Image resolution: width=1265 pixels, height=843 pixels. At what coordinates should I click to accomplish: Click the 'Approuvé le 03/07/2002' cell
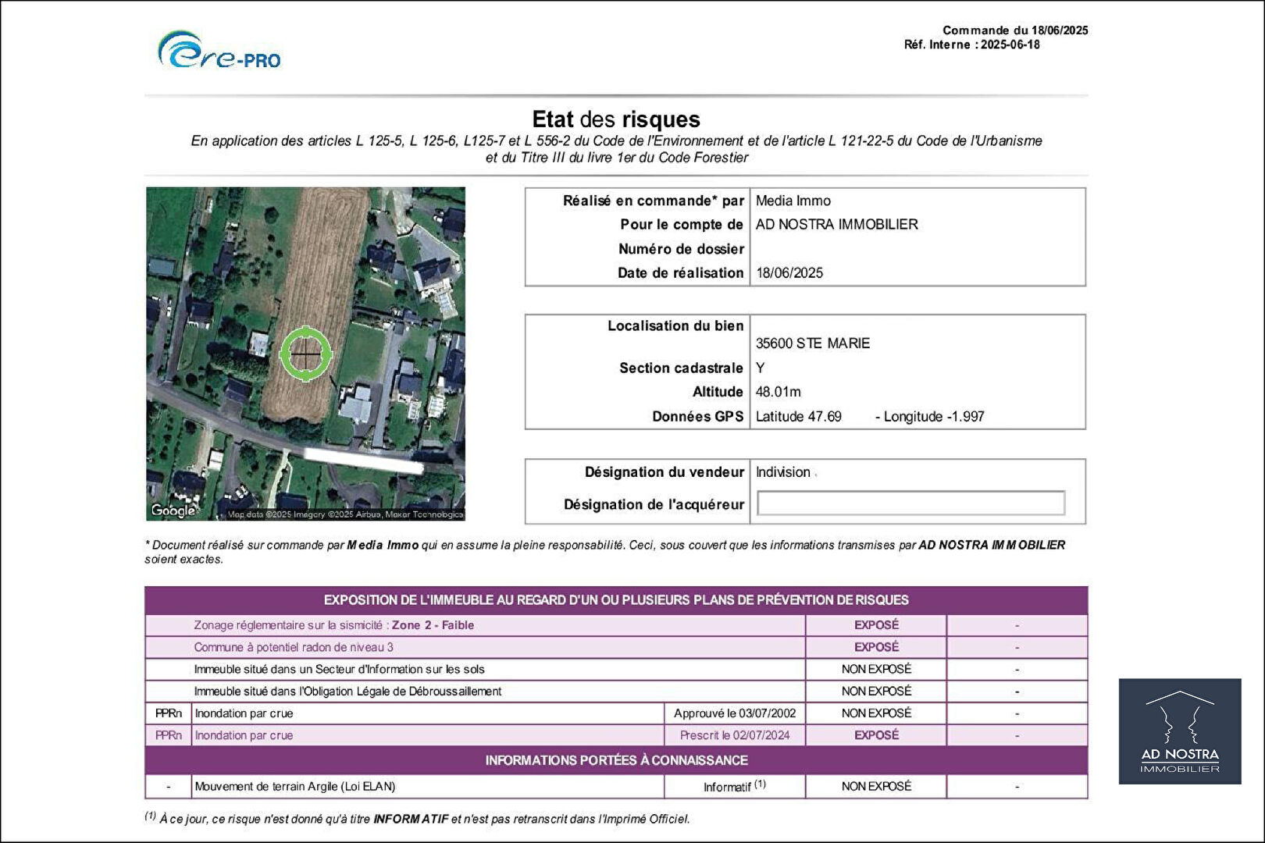735,713
